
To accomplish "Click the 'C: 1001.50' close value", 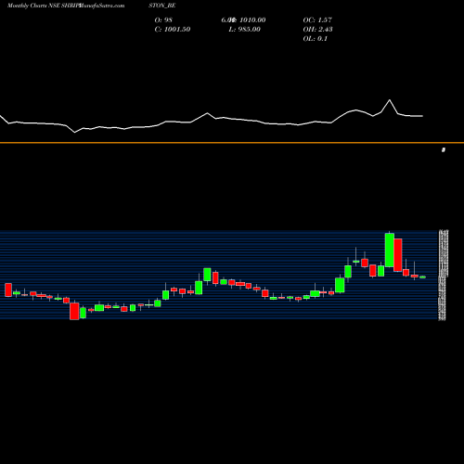I will point(173,29).
